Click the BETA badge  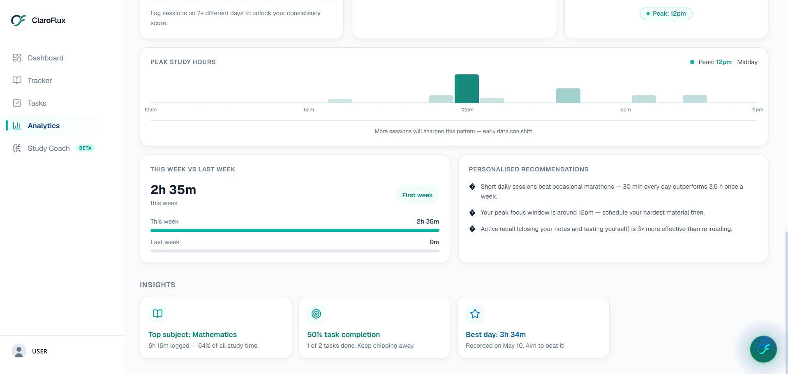86,148
